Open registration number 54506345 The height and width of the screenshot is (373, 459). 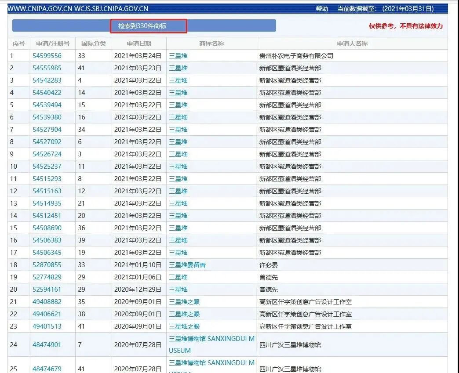click(47, 252)
